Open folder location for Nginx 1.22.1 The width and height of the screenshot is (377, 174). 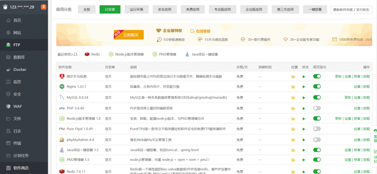point(293,87)
